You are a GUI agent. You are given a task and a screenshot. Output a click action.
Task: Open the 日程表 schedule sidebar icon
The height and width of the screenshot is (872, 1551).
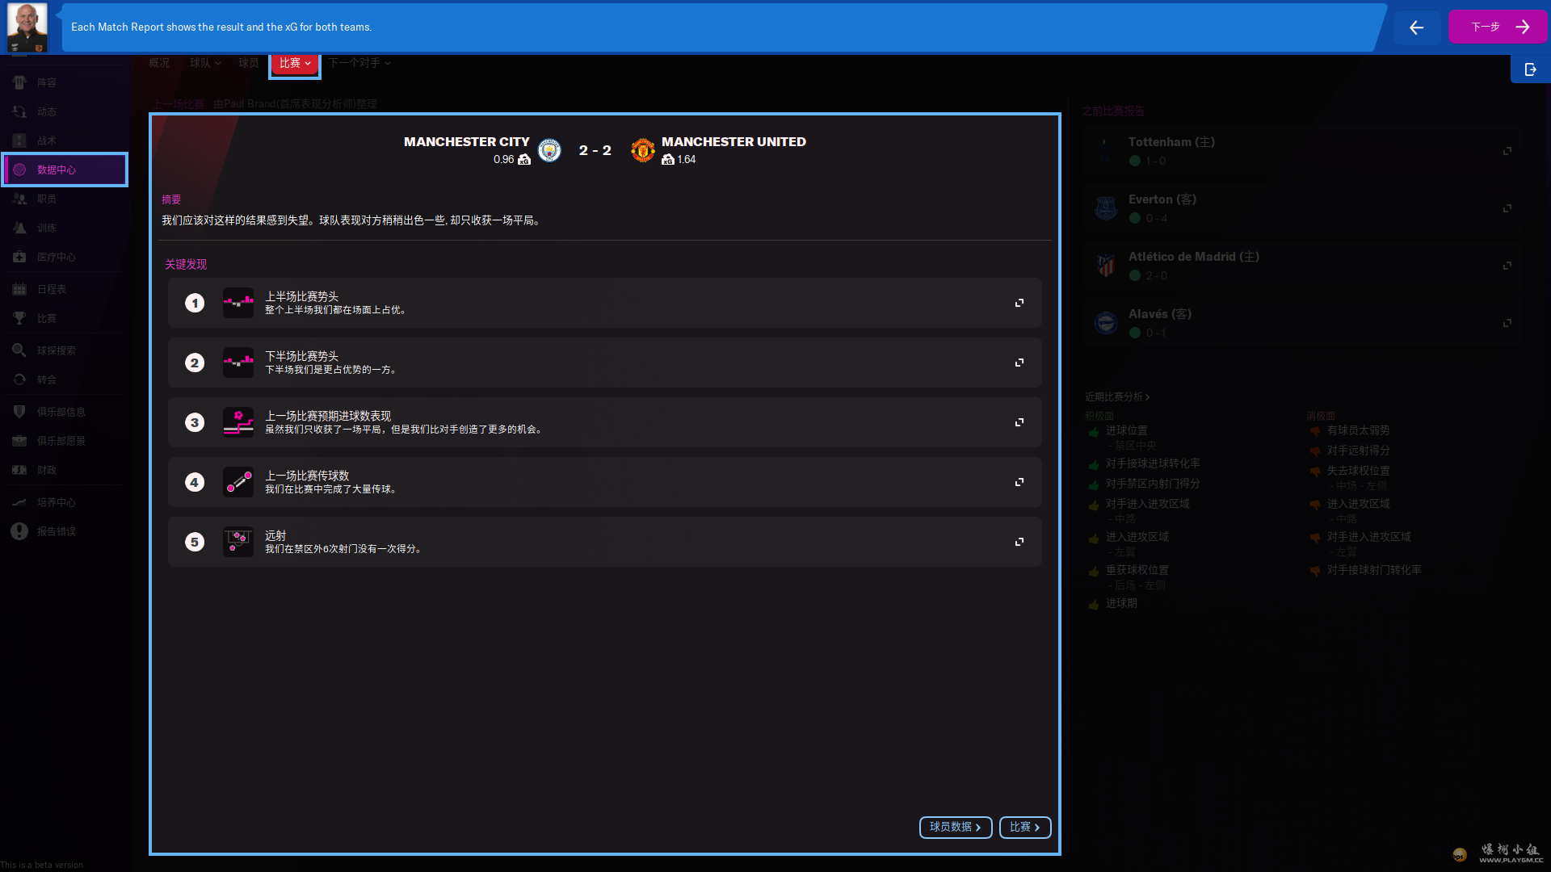point(19,289)
